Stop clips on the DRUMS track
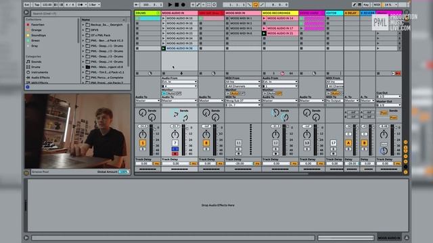433x243 pixels. tap(137, 74)
